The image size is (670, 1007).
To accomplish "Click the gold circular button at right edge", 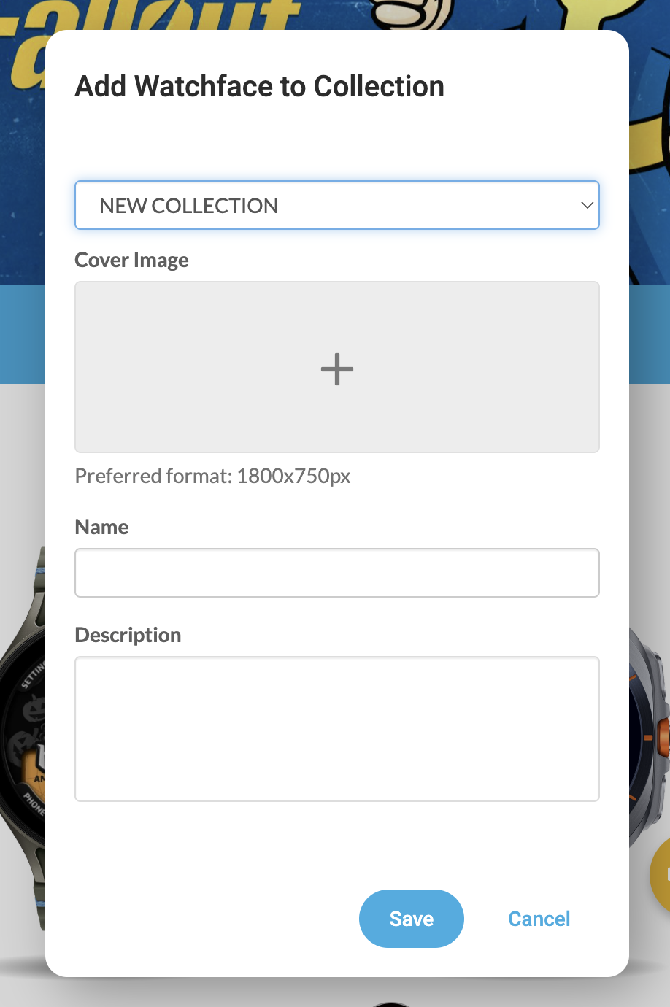I will tap(661, 874).
